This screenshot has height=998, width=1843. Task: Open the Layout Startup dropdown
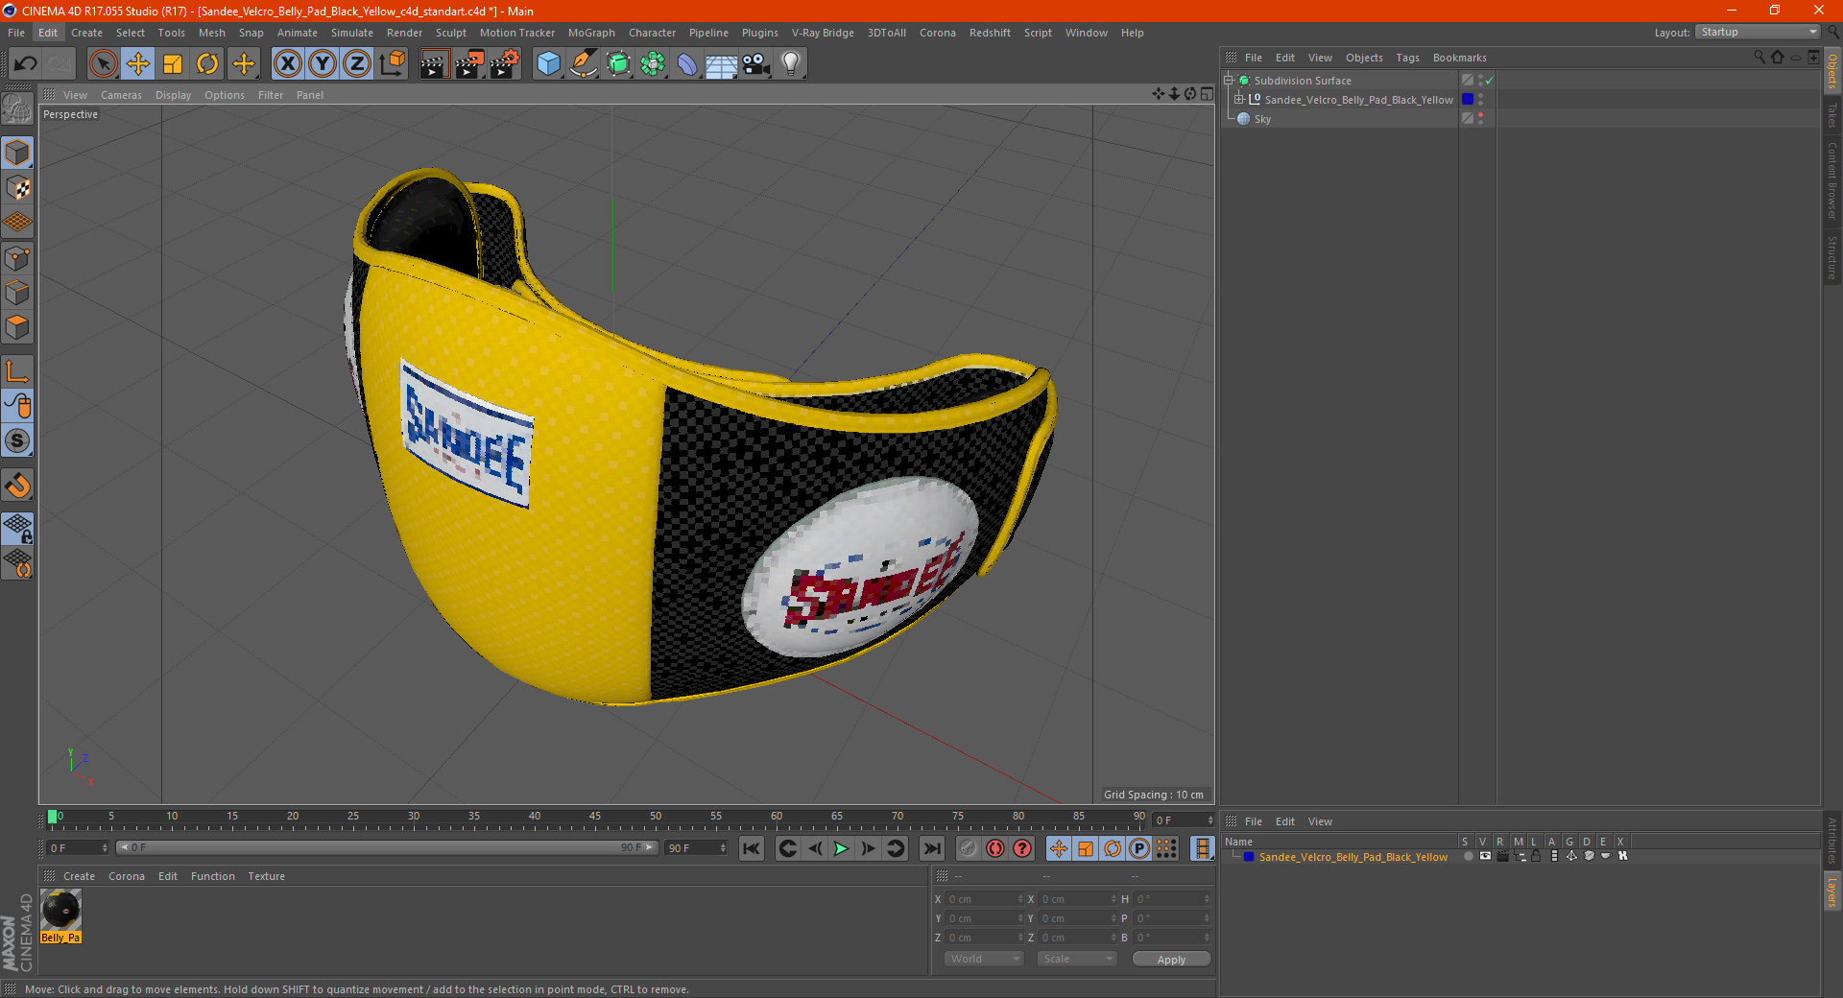click(x=1758, y=33)
